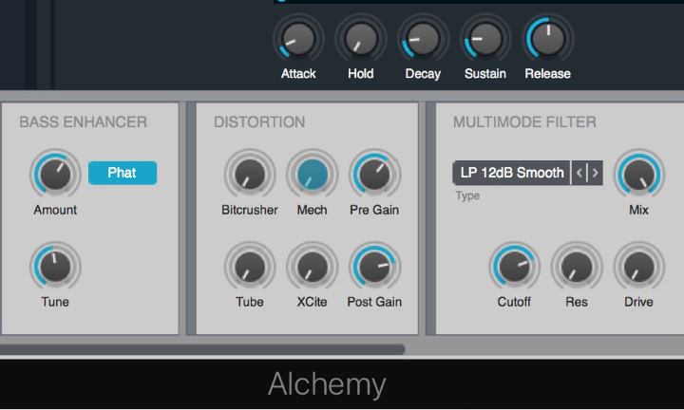Click the Tube distortion knob
684x410 pixels.
[x=250, y=267]
